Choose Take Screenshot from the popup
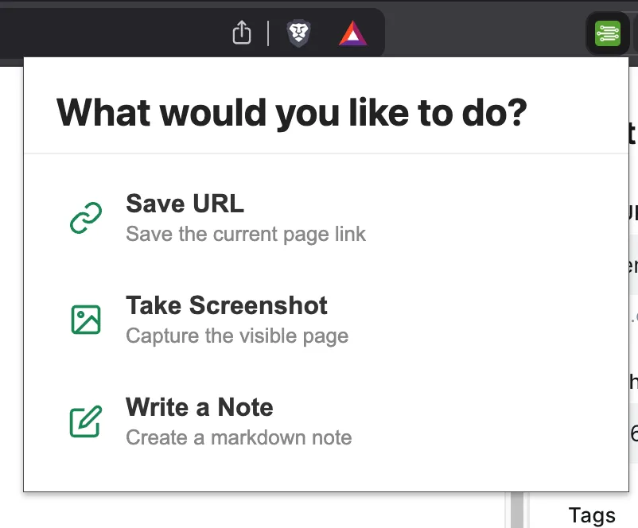The height and width of the screenshot is (528, 638). tap(326, 320)
